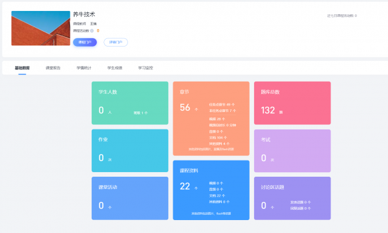Go to the 学习监控 tab
This screenshot has width=388, height=233.
145,68
